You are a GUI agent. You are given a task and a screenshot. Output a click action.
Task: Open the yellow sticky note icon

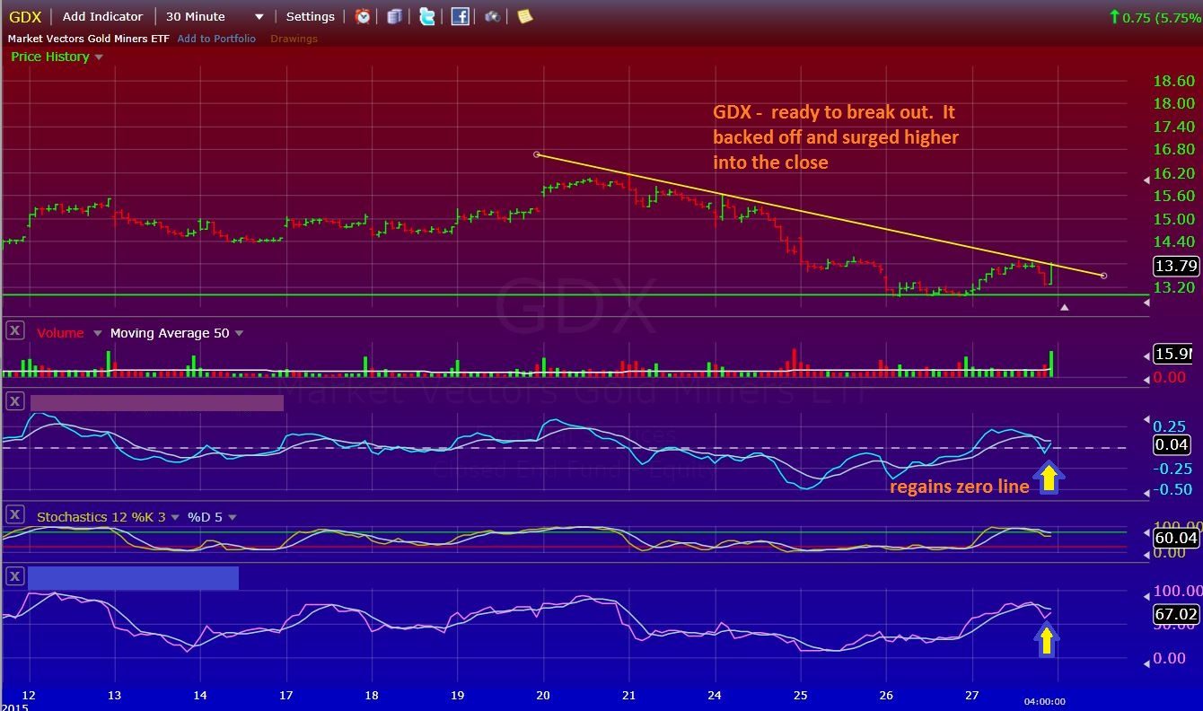click(524, 16)
